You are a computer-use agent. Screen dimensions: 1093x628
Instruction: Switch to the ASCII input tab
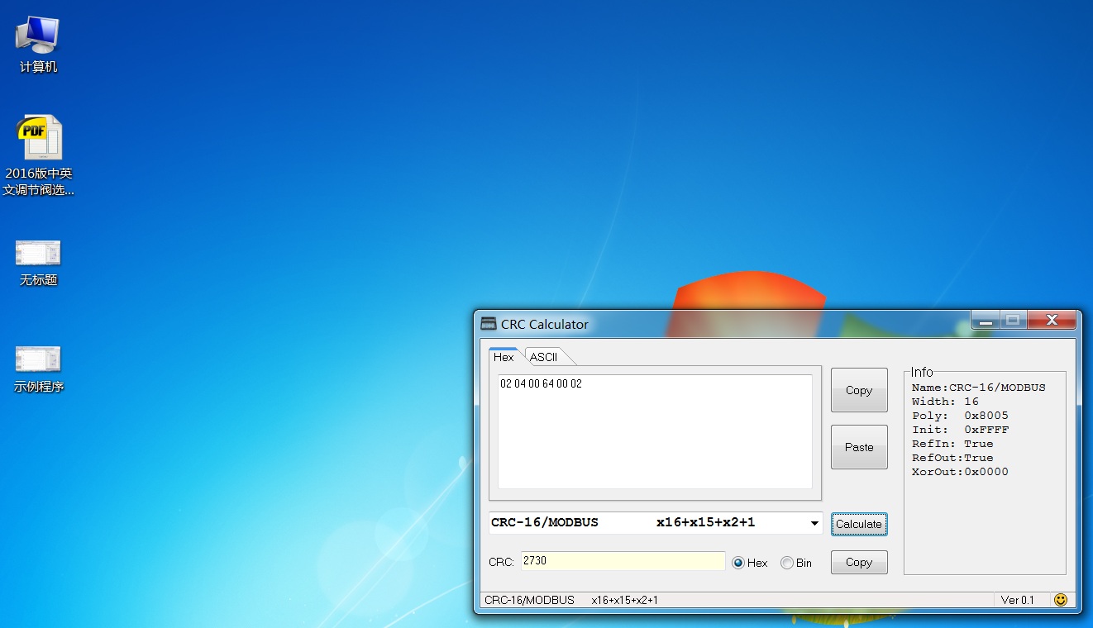click(544, 357)
